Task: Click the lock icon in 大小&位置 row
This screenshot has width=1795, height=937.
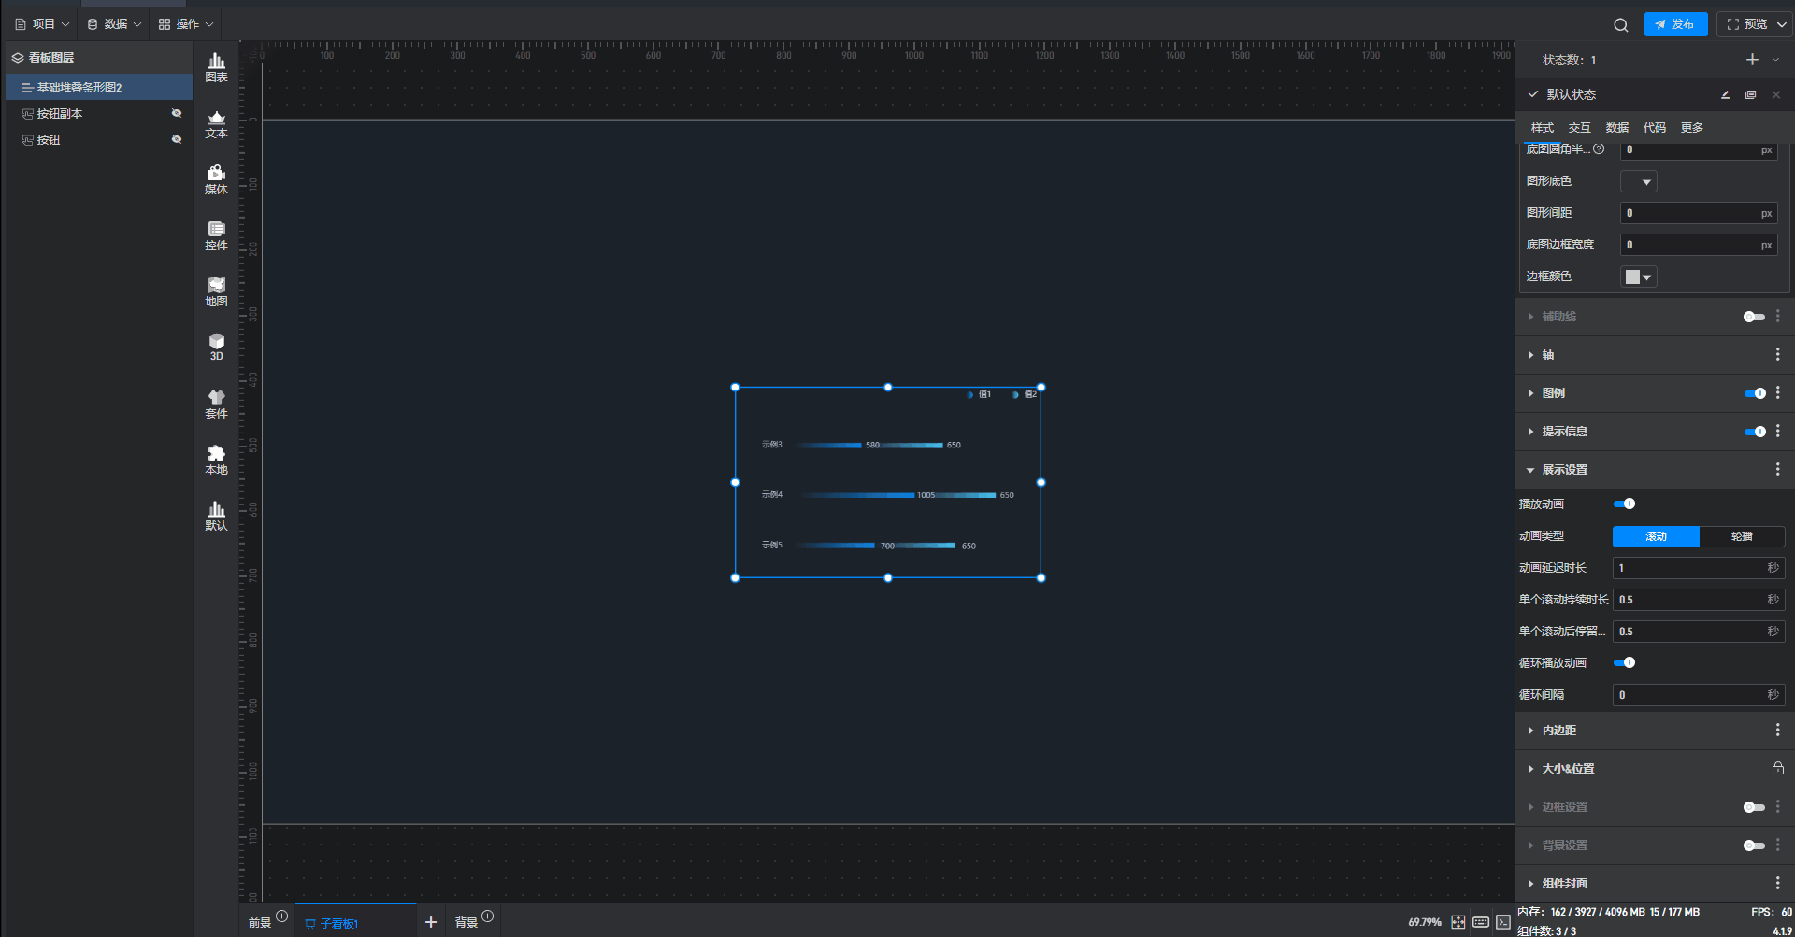Action: 1777,769
